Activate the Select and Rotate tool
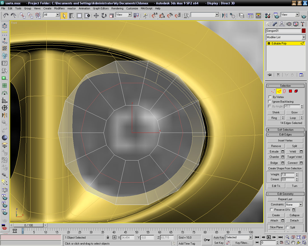 coord(104,16)
